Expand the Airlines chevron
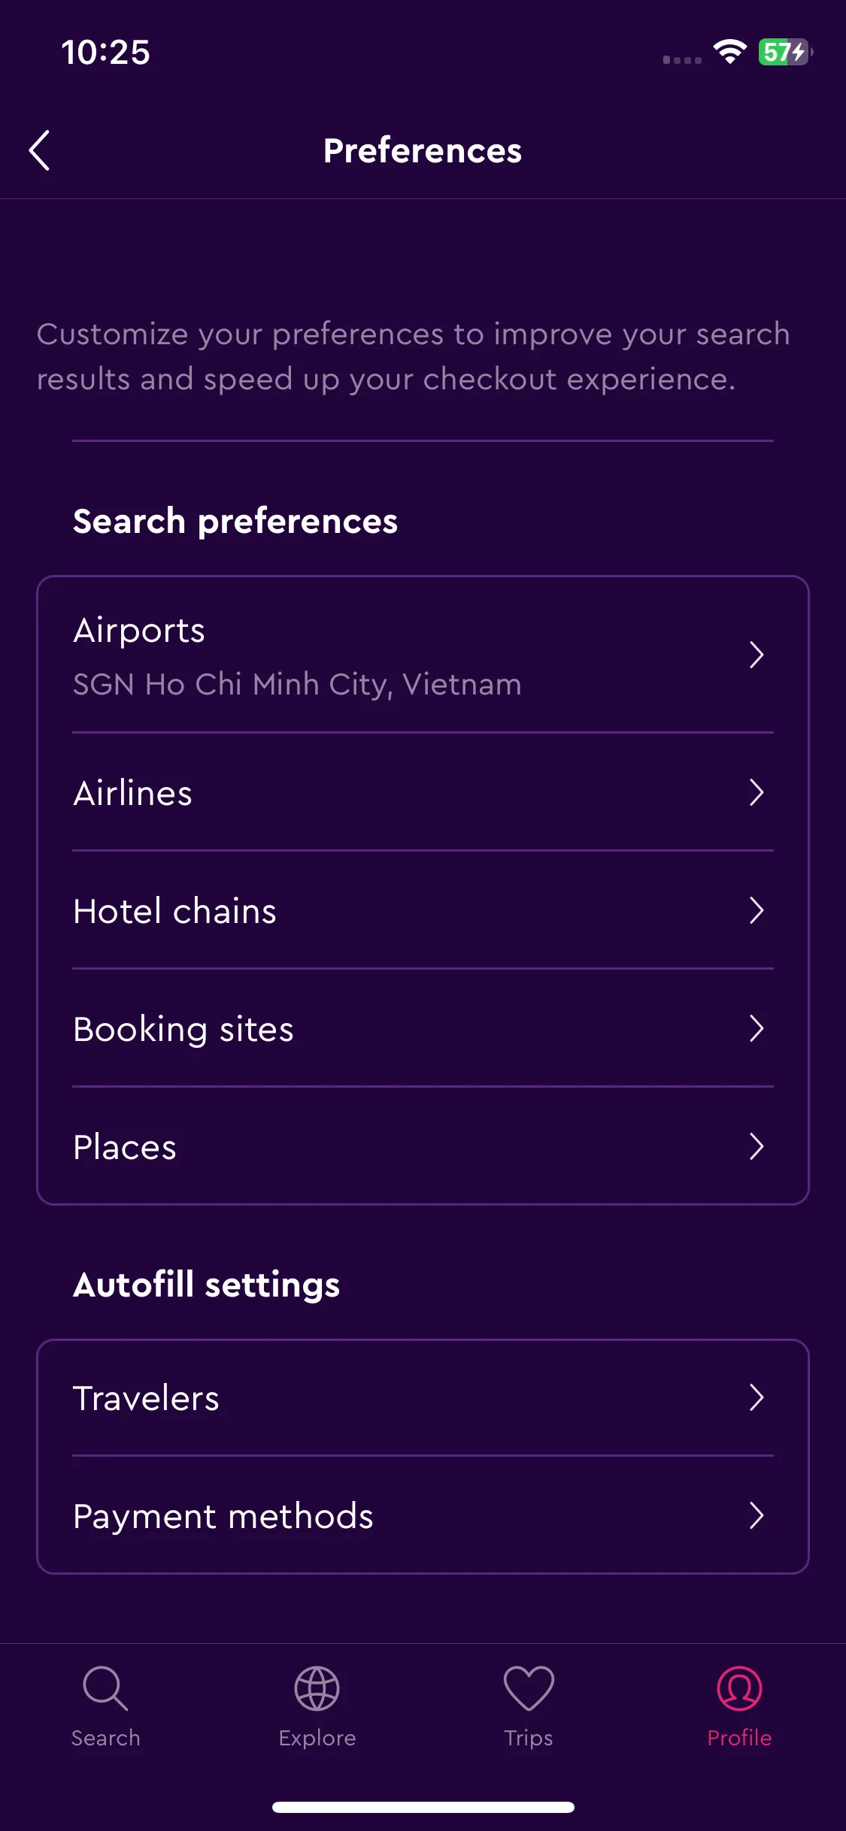Image resolution: width=846 pixels, height=1831 pixels. click(757, 792)
